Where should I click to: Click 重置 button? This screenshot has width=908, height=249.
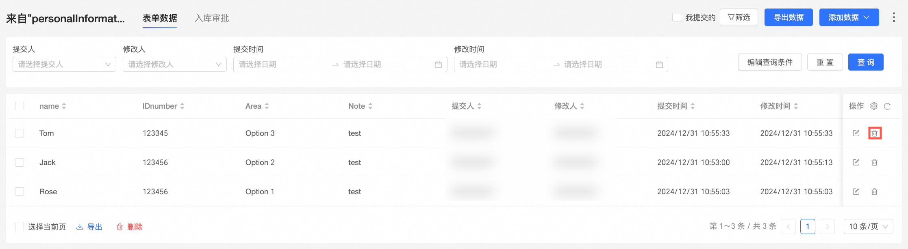coord(825,62)
